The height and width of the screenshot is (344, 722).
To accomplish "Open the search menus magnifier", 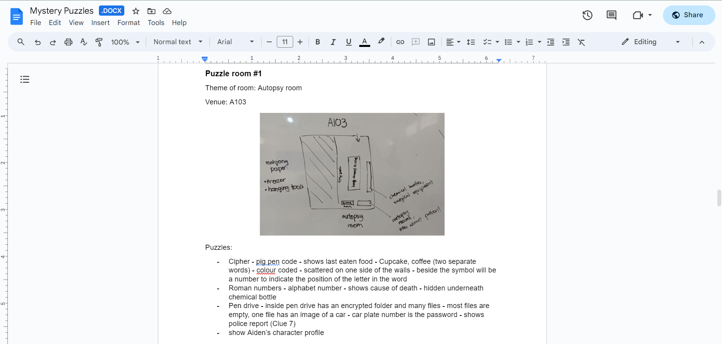I will [21, 42].
